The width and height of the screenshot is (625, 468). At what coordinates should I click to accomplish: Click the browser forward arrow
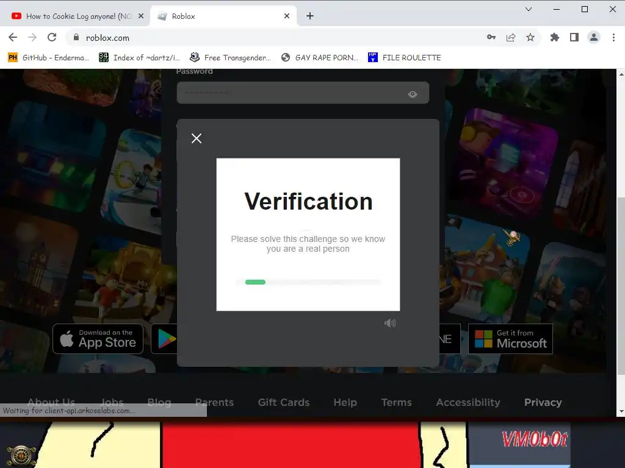coord(32,37)
